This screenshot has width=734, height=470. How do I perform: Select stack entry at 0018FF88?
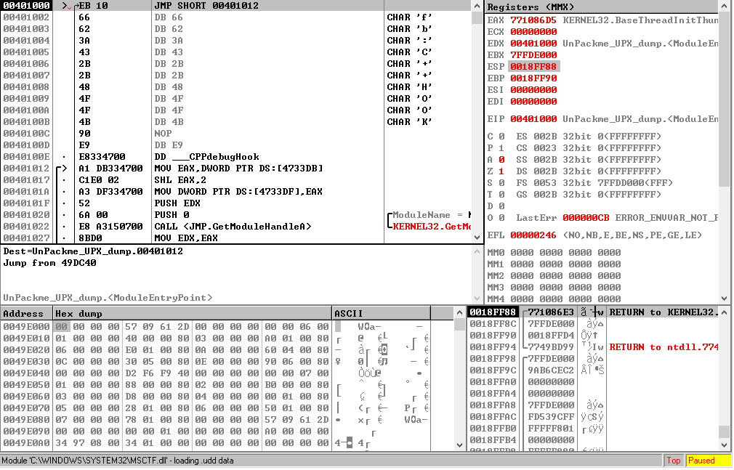click(493, 312)
